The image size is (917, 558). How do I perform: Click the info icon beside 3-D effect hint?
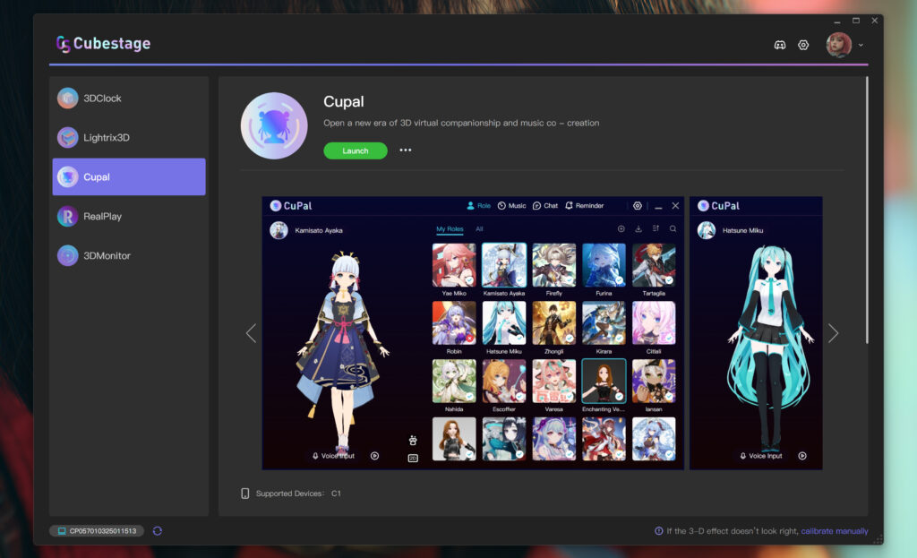(658, 531)
